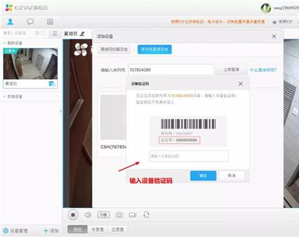
Task: Open the messages speech-bubble icon
Action: point(30,21)
